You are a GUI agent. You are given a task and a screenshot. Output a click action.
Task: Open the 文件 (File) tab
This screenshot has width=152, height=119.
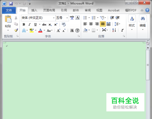tap(9, 10)
